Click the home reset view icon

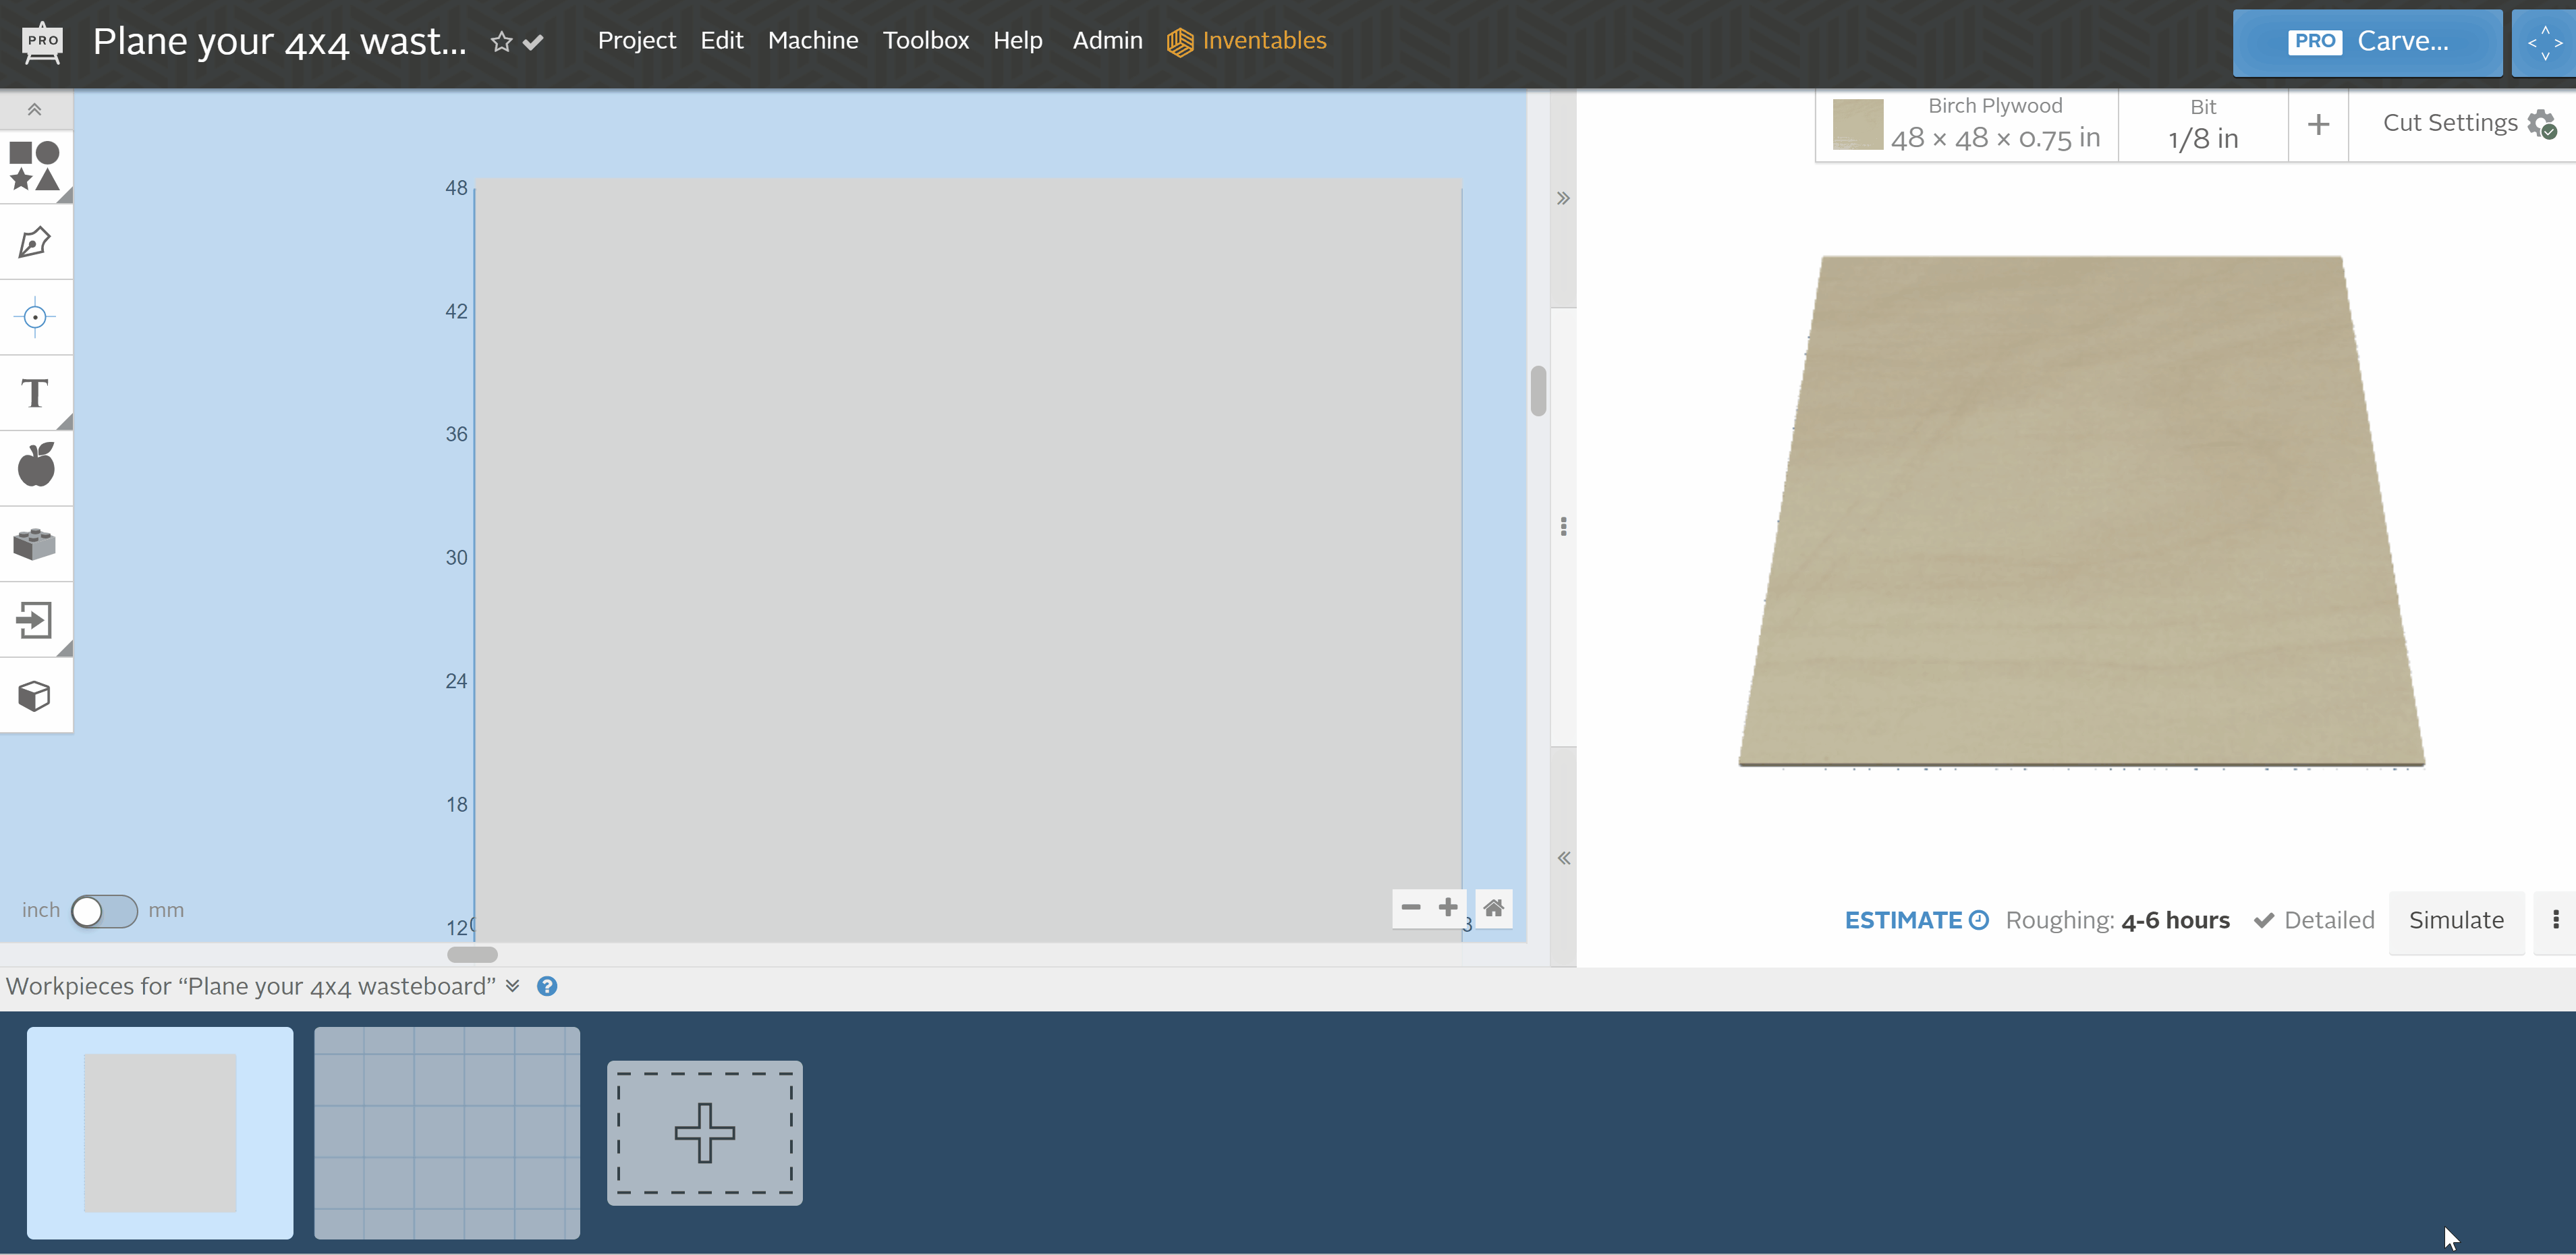(x=1493, y=908)
